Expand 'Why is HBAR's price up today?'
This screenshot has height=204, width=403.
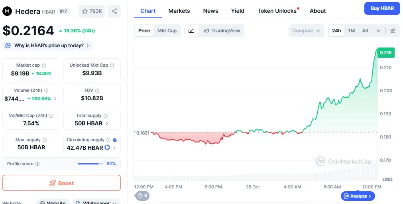click(x=48, y=46)
